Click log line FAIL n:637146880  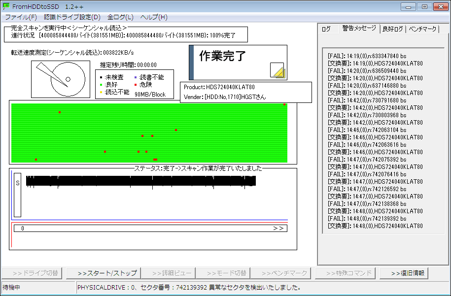click(x=367, y=86)
